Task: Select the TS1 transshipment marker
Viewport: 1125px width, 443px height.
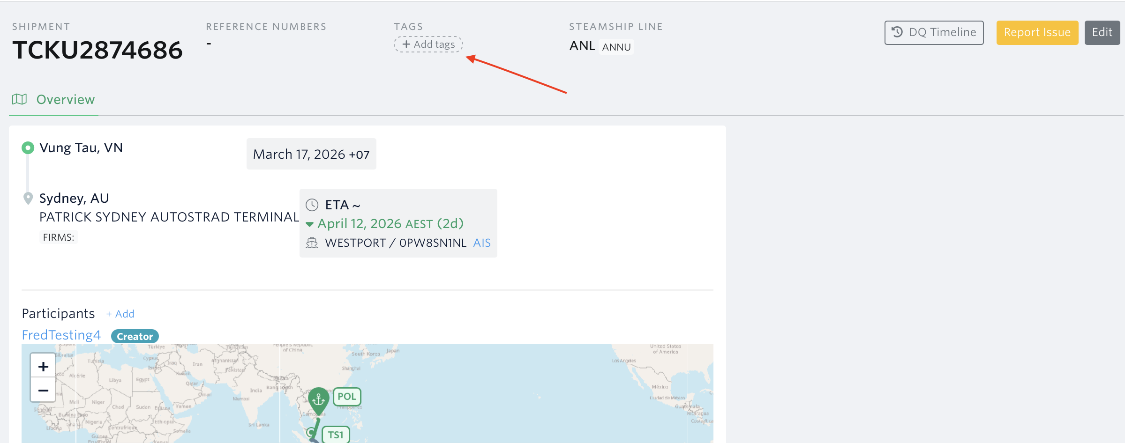Action: click(336, 435)
